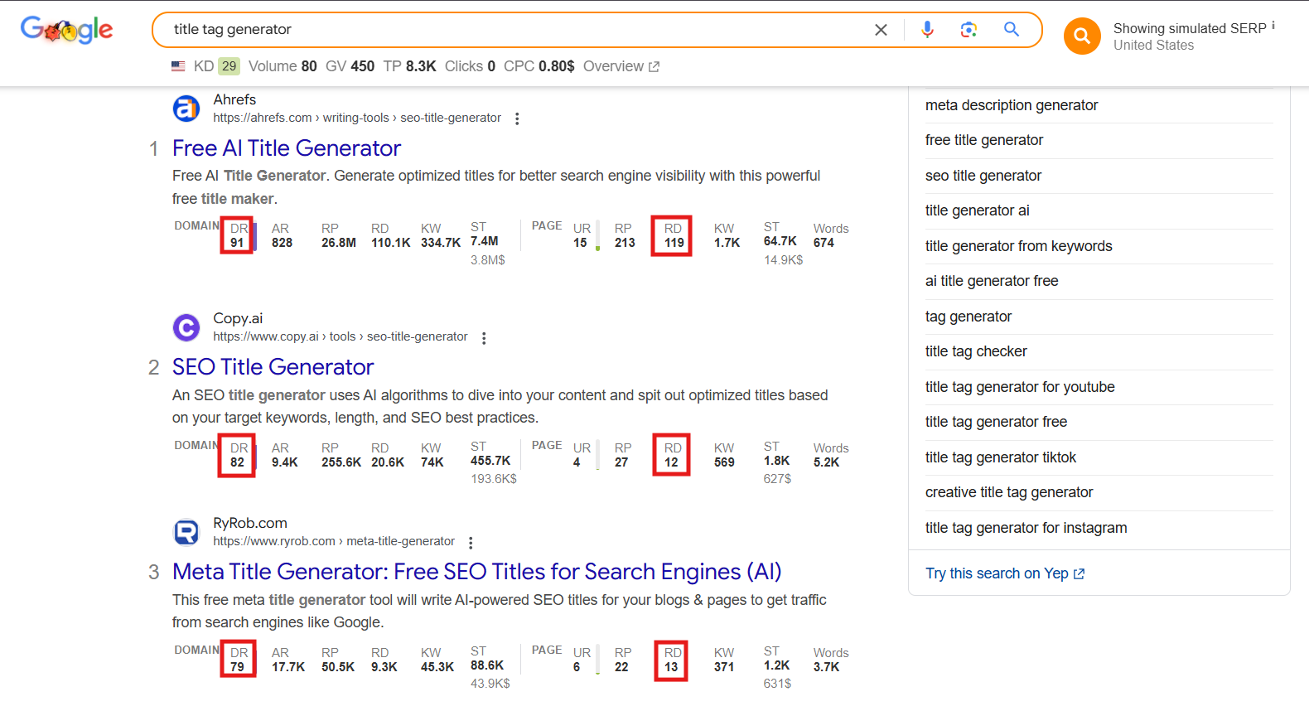Select related search 'title tag checker'
Screen dimensions: 1309x711
coord(975,351)
